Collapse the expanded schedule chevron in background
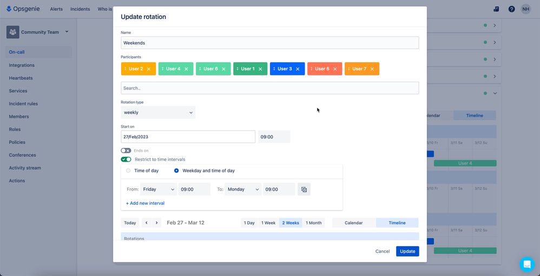 (x=495, y=93)
